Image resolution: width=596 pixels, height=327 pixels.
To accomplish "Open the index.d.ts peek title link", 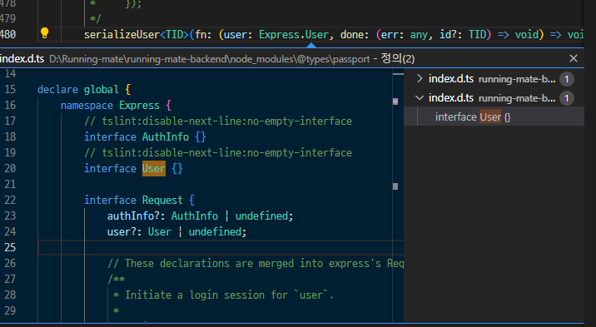I will [x=22, y=59].
